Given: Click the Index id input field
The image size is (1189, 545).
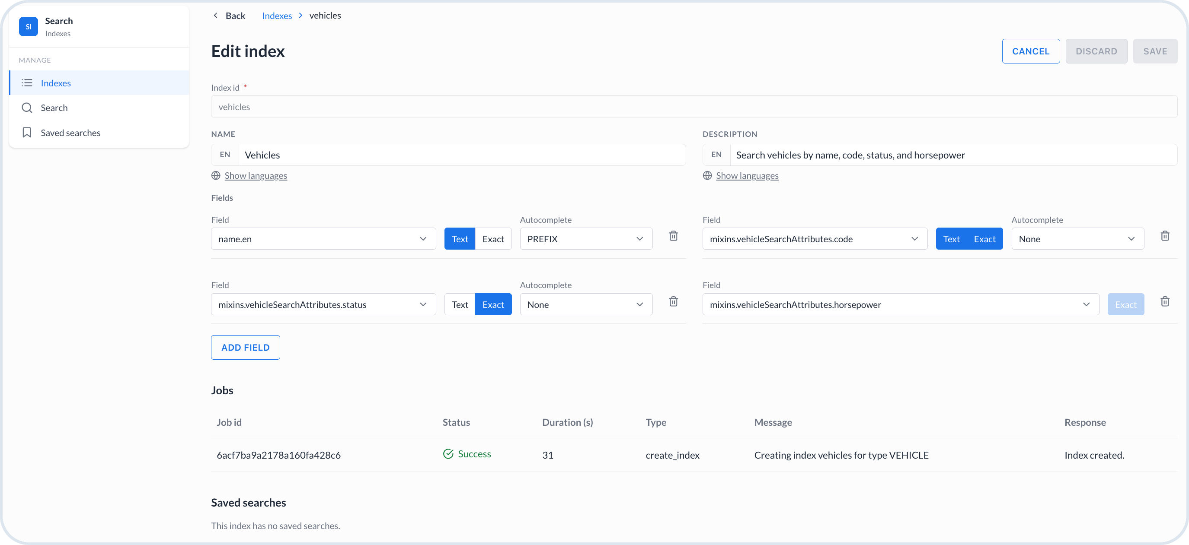Looking at the screenshot, I should (x=694, y=107).
